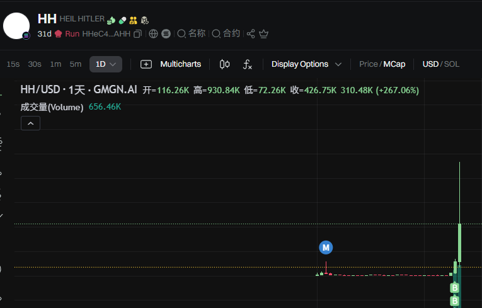Open the token website globe icon
Screen dimensions: 482x308
click(153, 34)
